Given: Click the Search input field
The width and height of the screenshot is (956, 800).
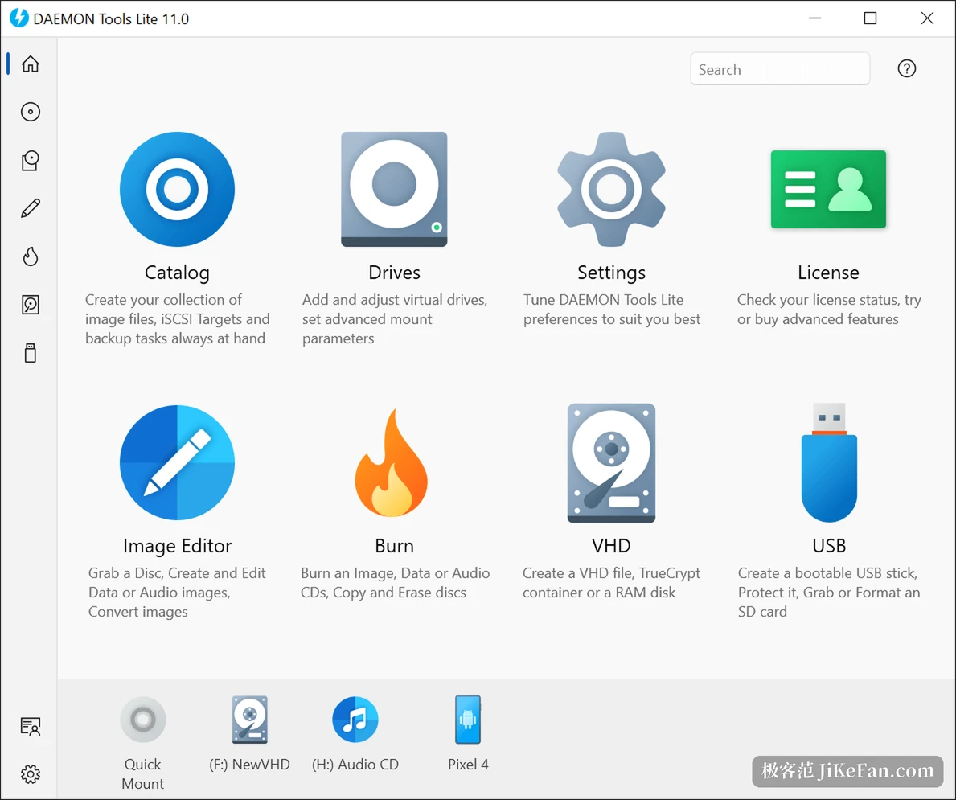Looking at the screenshot, I should (780, 69).
